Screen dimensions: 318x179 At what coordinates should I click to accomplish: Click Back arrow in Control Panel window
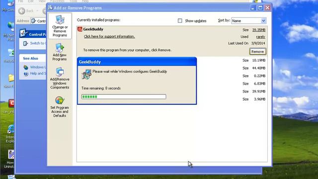pos(22,11)
